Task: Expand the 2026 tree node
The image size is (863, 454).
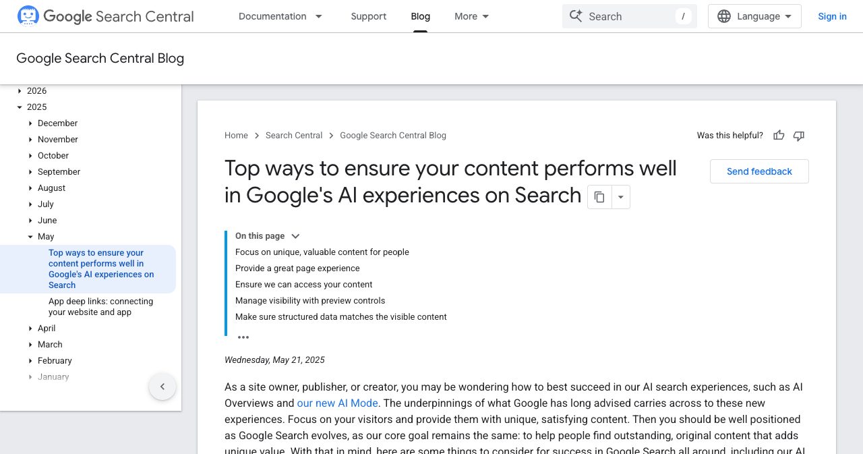Action: (20, 91)
